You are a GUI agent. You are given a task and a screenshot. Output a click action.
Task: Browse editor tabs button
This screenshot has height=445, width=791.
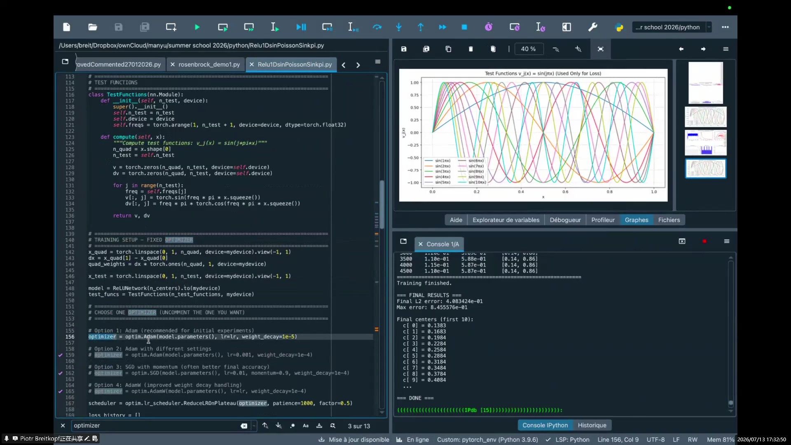[65, 61]
